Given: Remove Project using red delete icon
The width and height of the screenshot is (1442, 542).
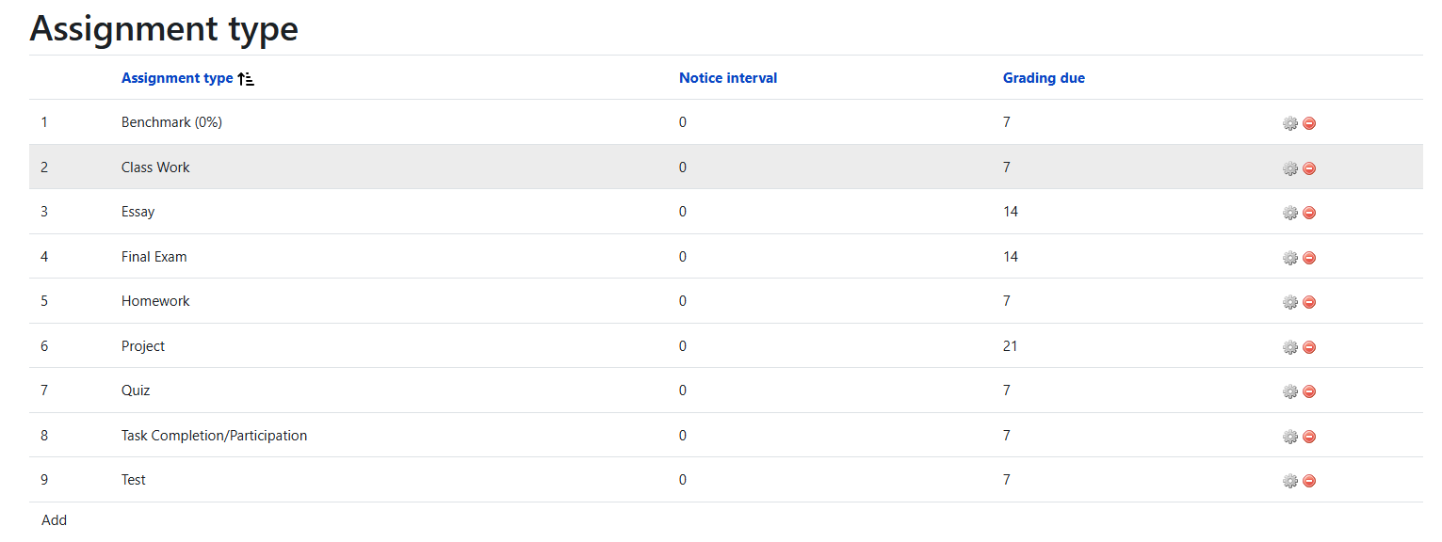Looking at the screenshot, I should coord(1309,347).
